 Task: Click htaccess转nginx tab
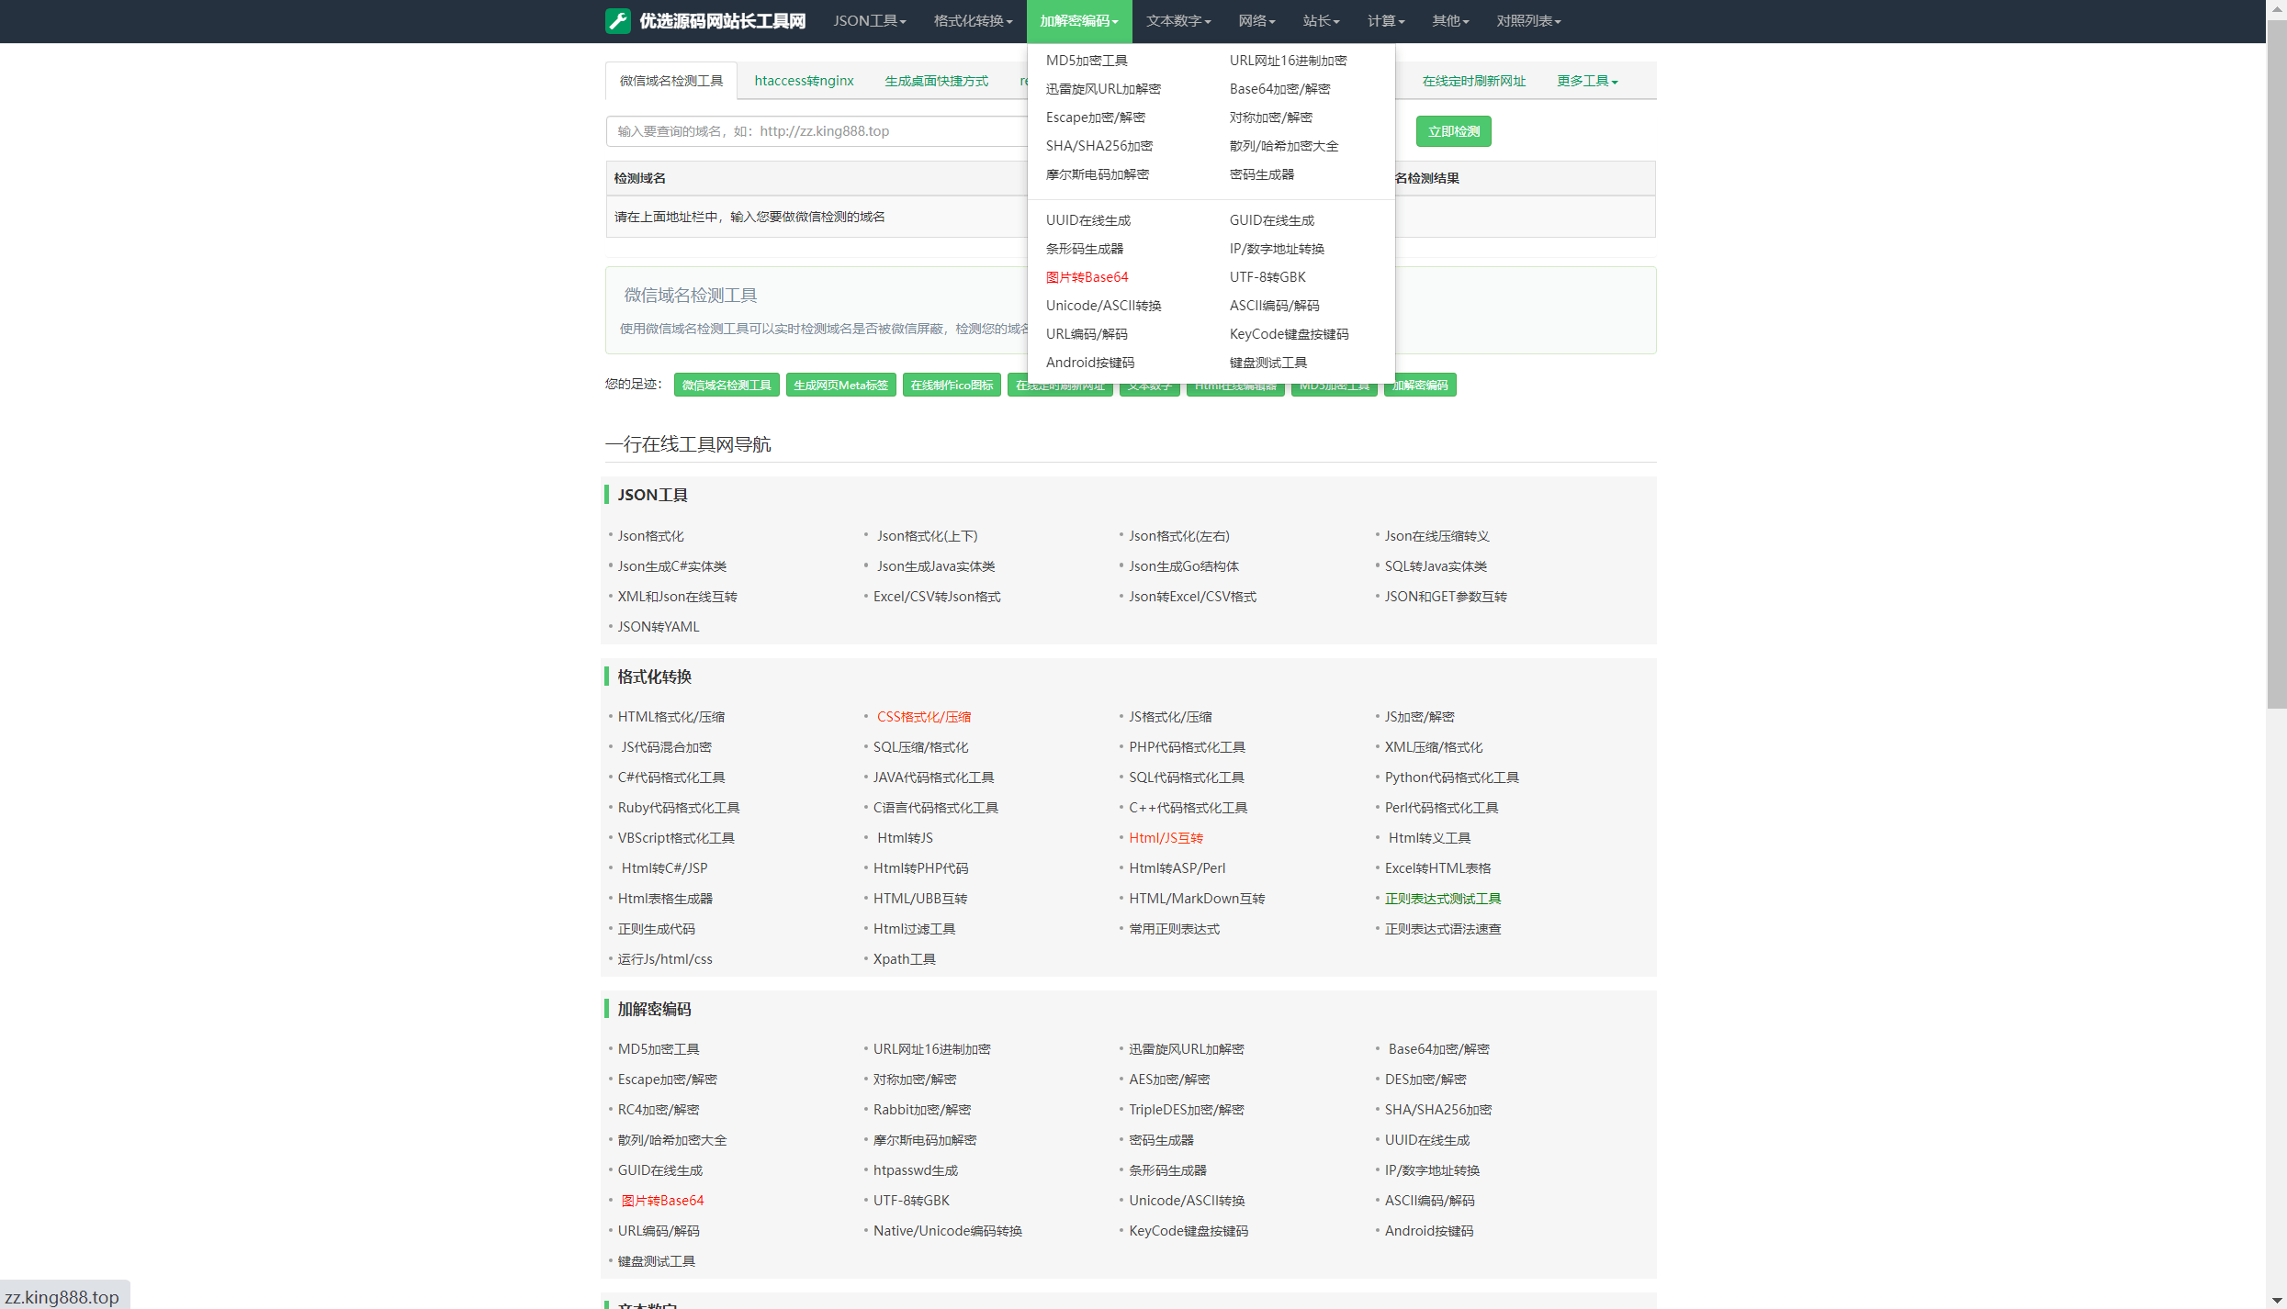803,80
